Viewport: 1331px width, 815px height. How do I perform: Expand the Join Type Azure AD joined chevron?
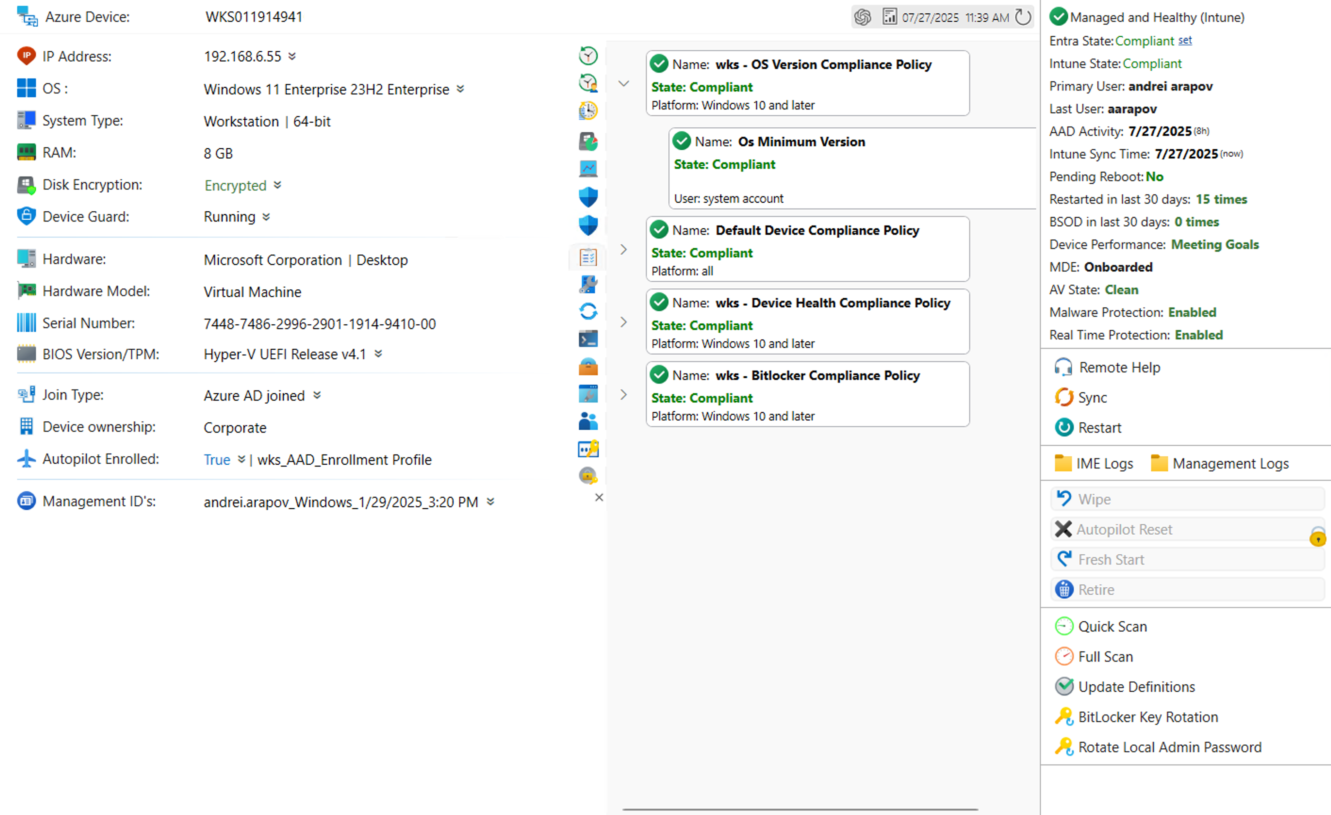317,395
